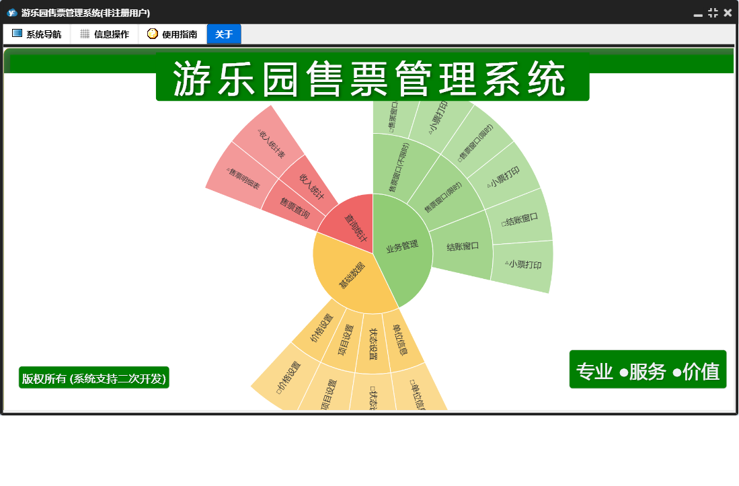Open the inner 状态设置 segment
The width and height of the screenshot is (739, 486).
(373, 343)
